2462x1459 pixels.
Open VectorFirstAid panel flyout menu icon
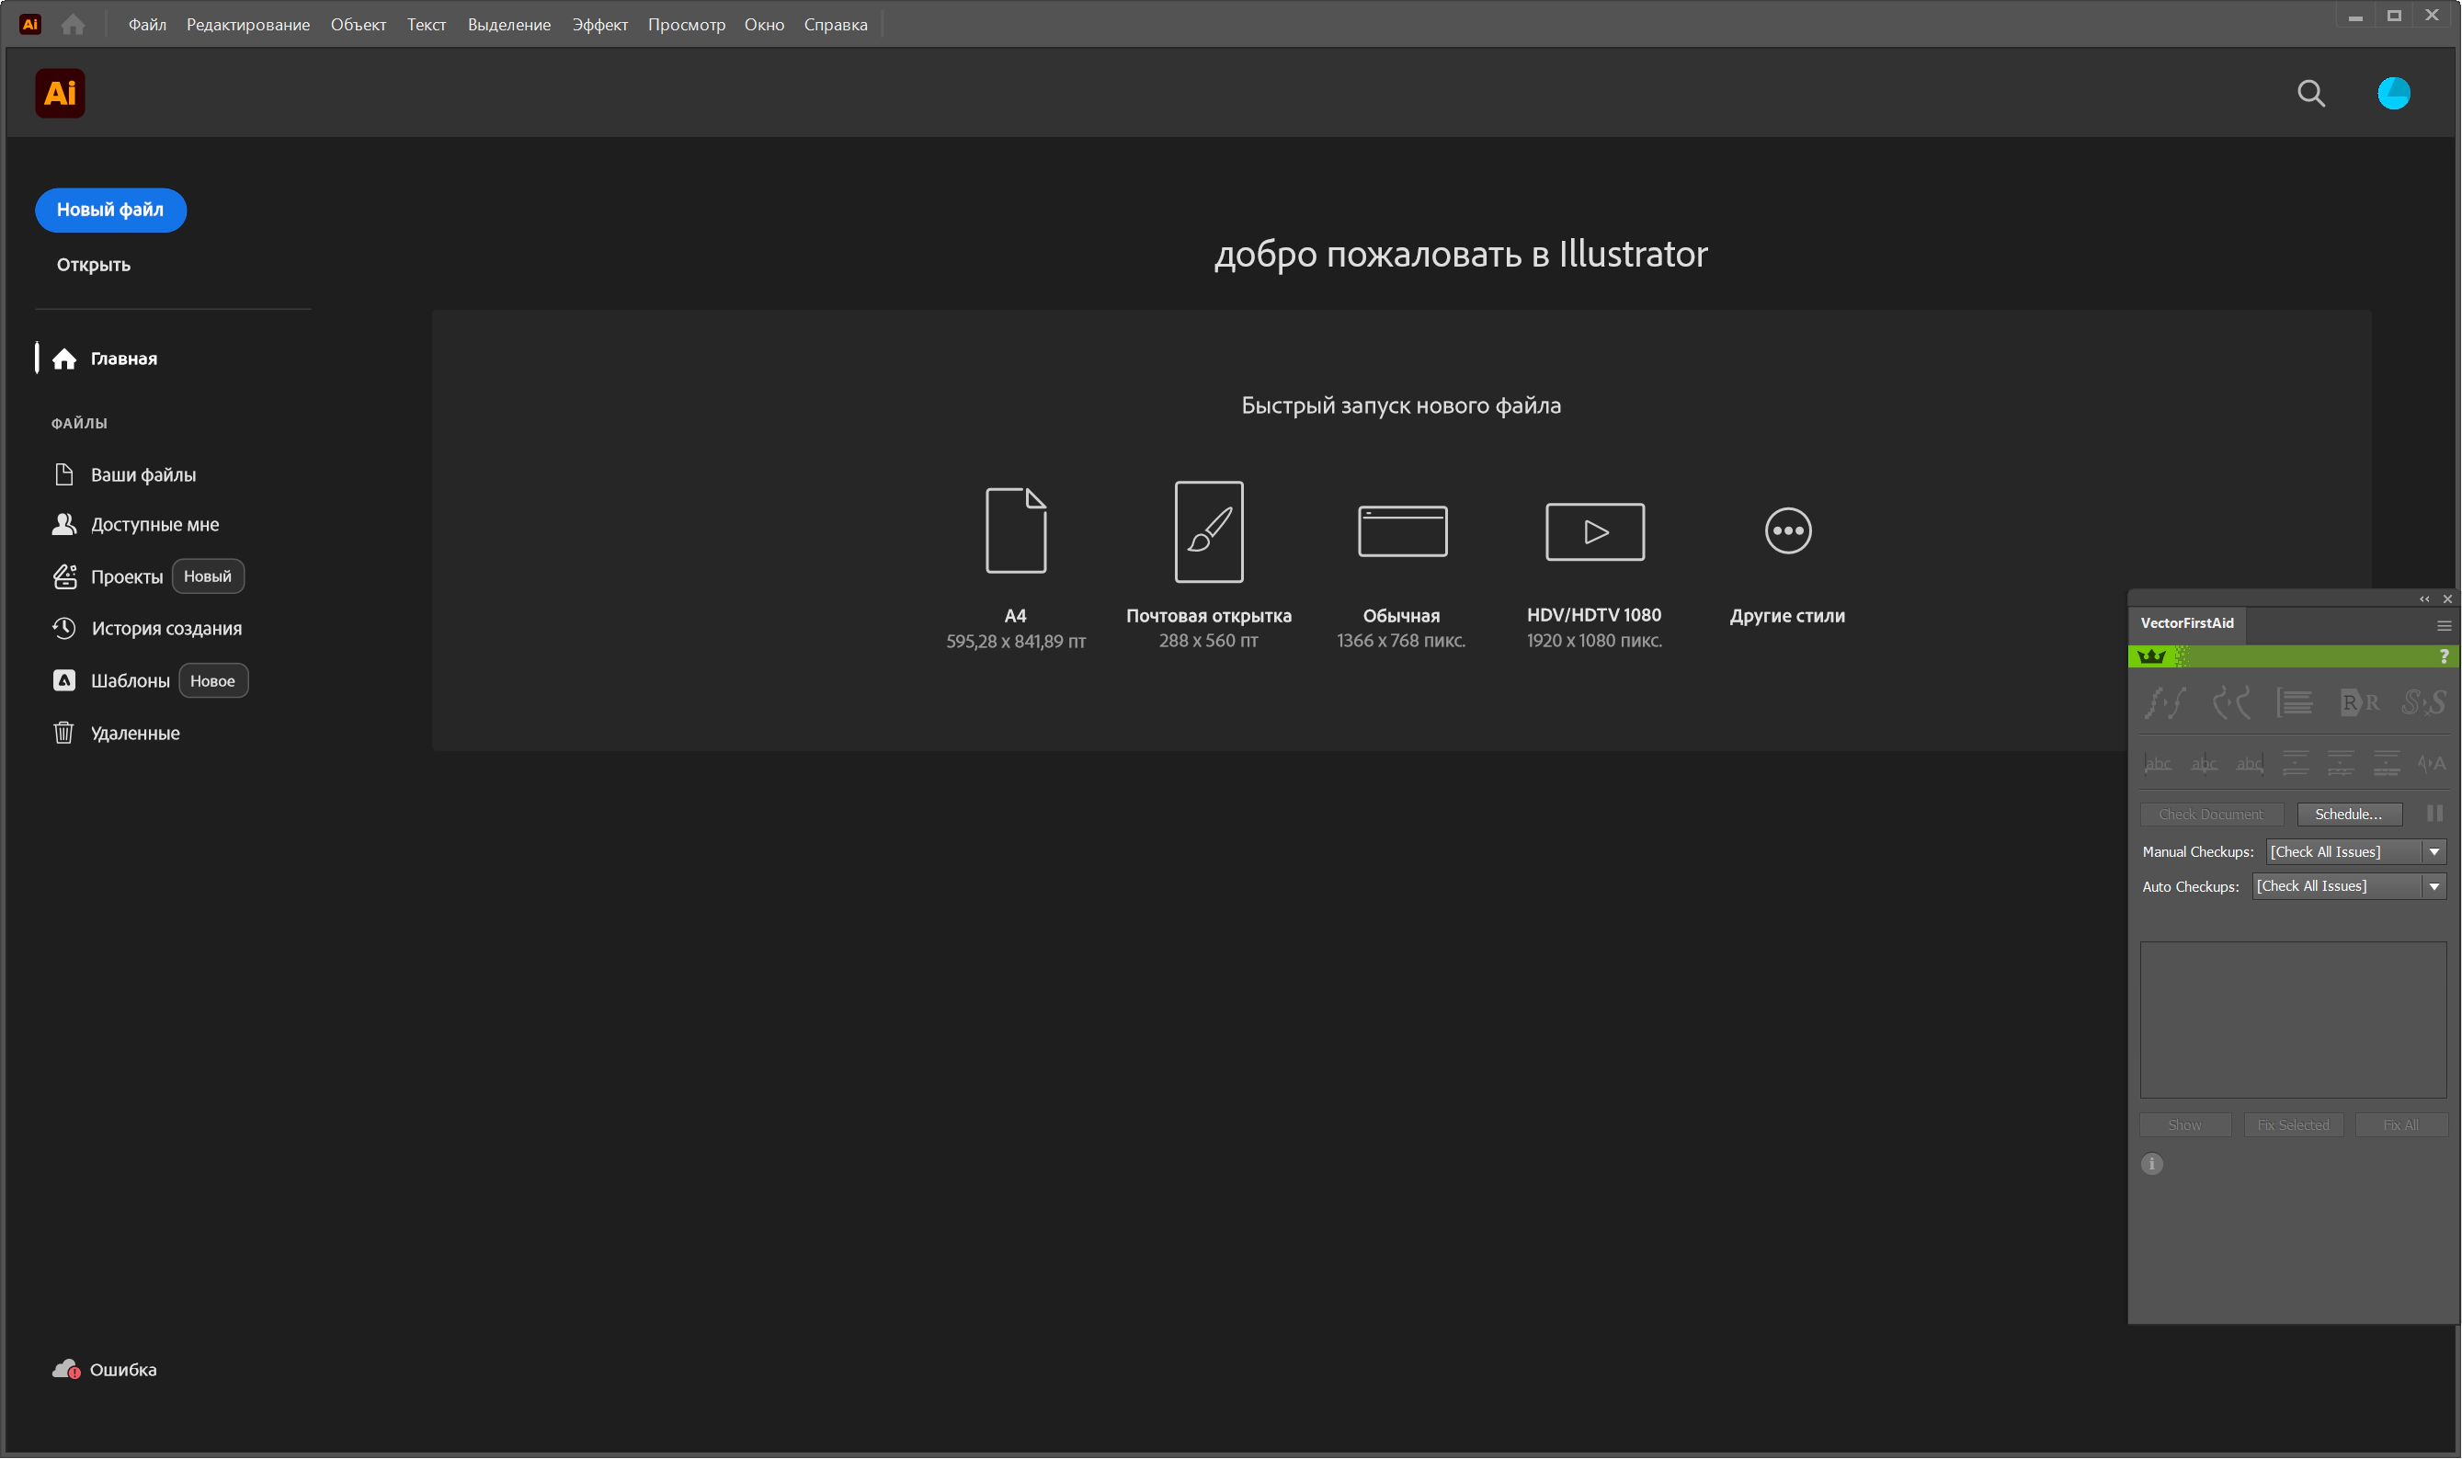[2445, 625]
